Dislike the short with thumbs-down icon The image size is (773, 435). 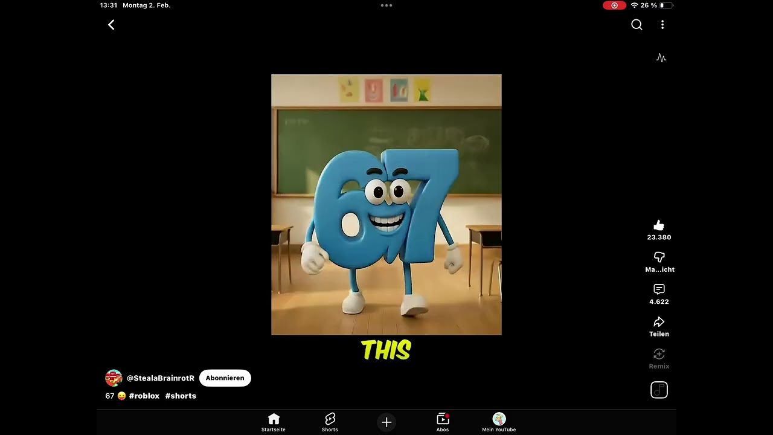click(x=659, y=257)
